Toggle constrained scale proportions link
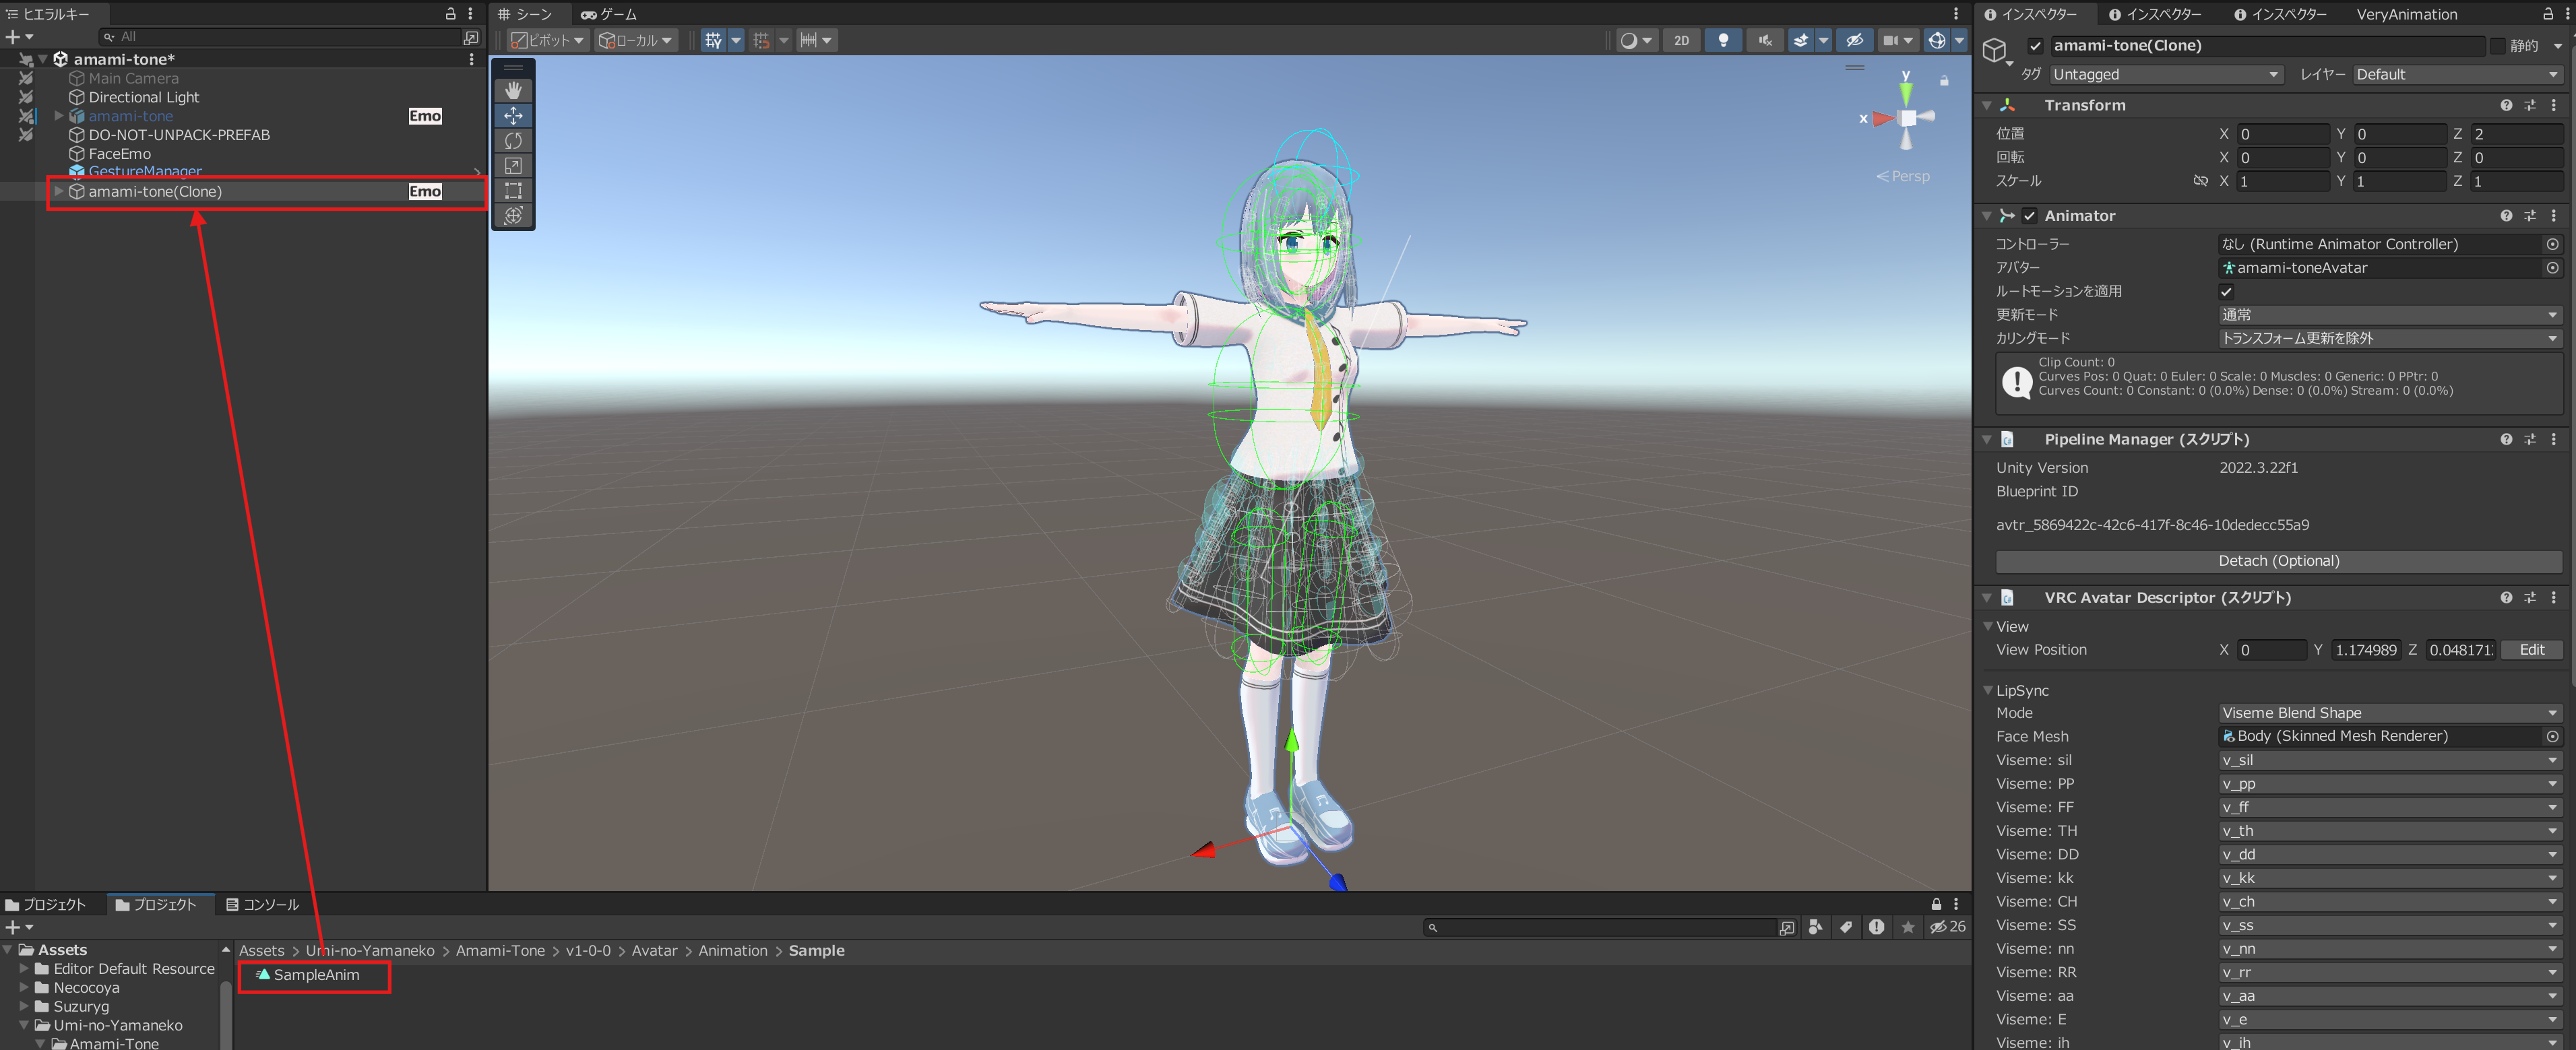The height and width of the screenshot is (1050, 2576). [x=2200, y=181]
